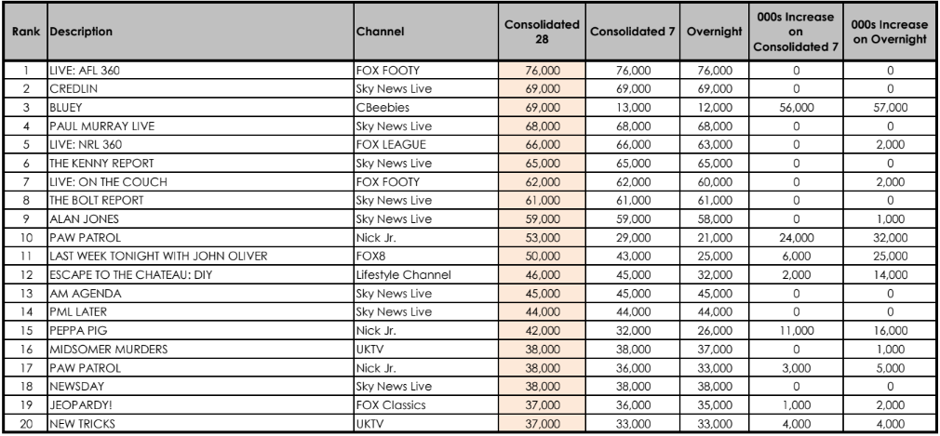Select the MIDSOMER MURDERS description cell
This screenshot has width=940, height=436.
click(x=201, y=350)
